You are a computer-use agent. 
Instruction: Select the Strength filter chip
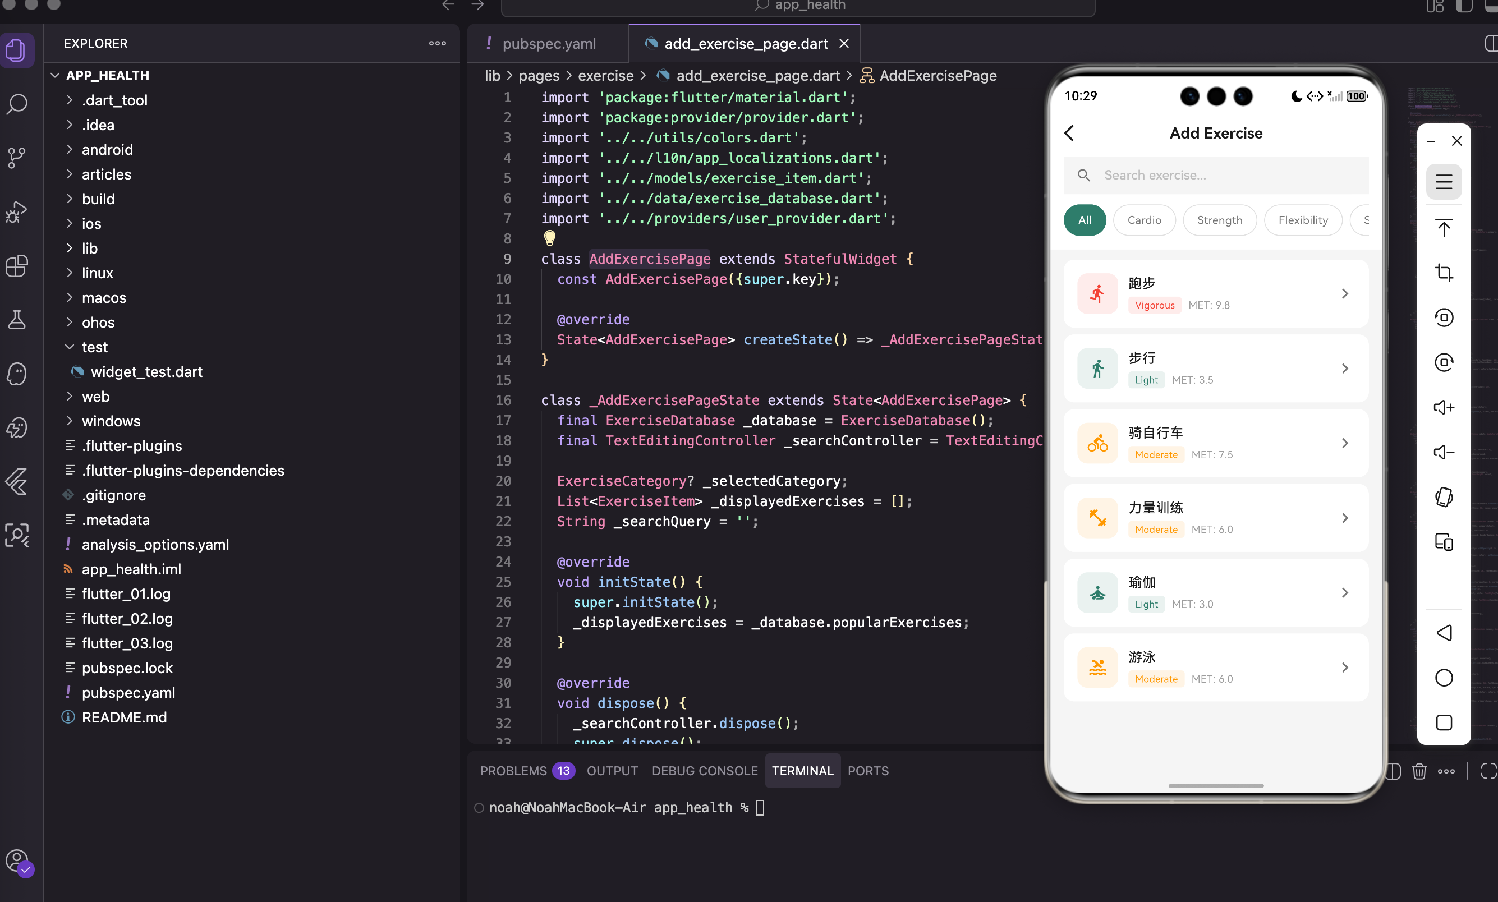(x=1219, y=220)
